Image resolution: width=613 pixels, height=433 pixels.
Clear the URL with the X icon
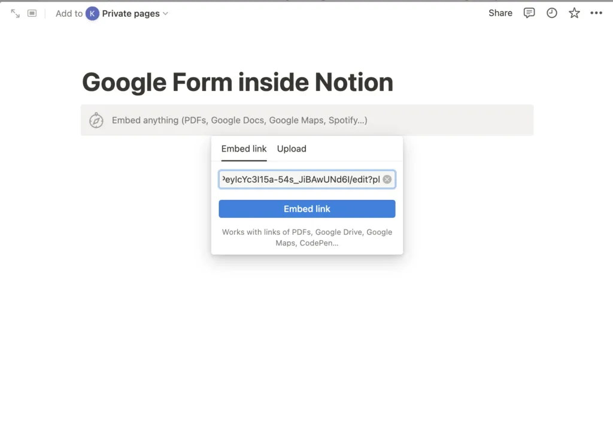coord(387,179)
